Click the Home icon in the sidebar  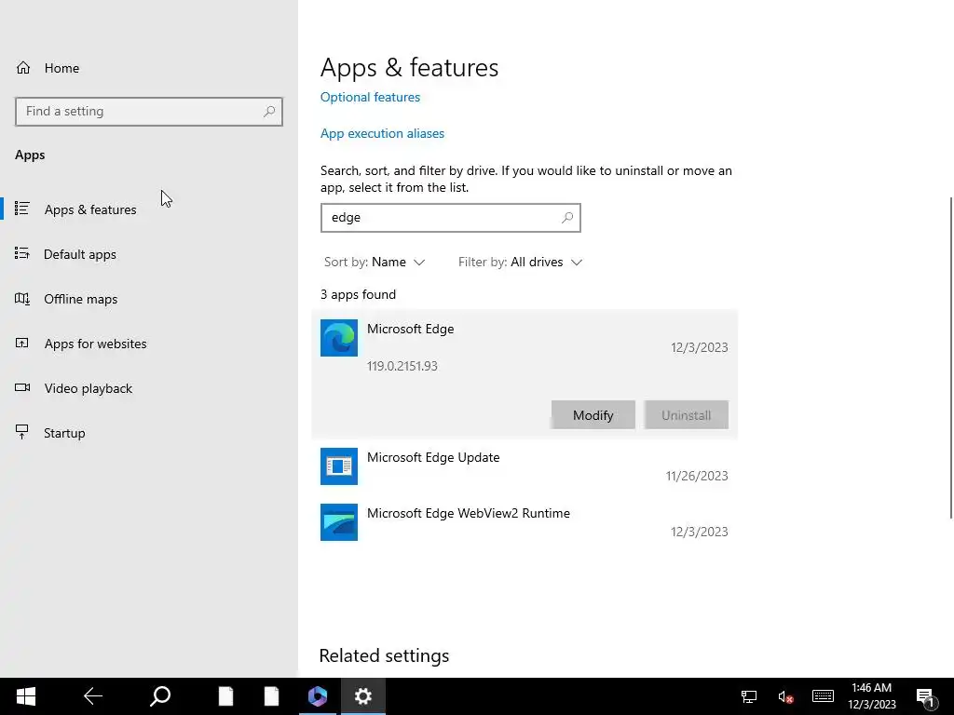23,68
